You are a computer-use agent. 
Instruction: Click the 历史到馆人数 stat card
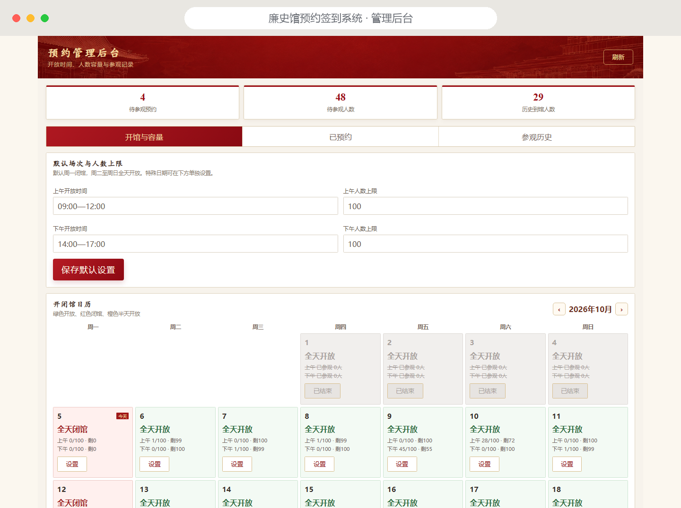[538, 102]
